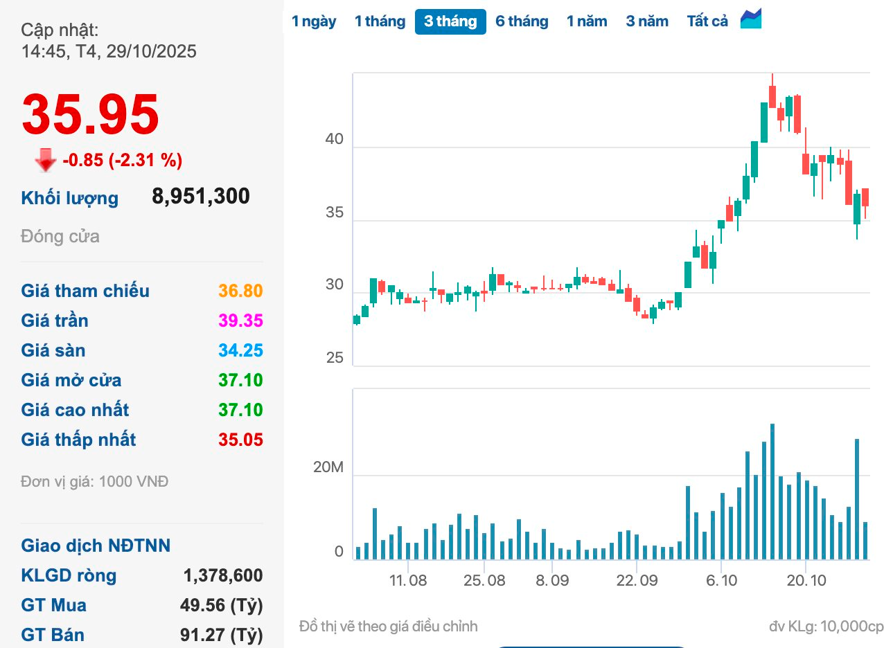
Task: Select the KLGD ròng value 1,378,600
Action: tap(222, 575)
